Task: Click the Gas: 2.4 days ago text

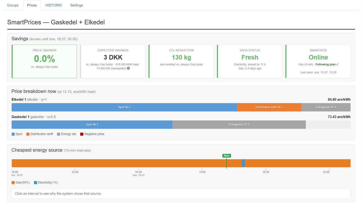Action: coord(250,69)
